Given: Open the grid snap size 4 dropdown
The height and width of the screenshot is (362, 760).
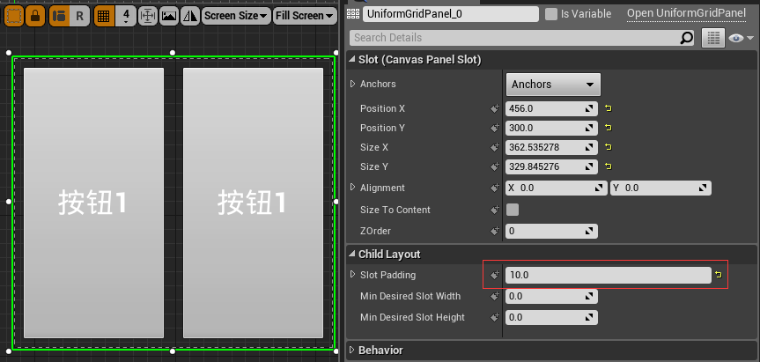Looking at the screenshot, I should click(x=126, y=16).
